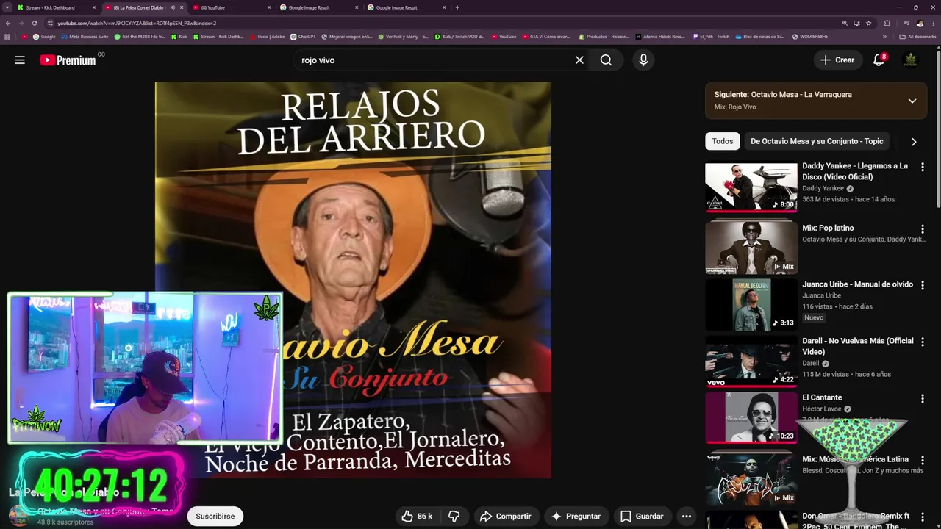941x529 pixels.
Task: Open more actions ellipsis below video
Action: tap(686, 517)
